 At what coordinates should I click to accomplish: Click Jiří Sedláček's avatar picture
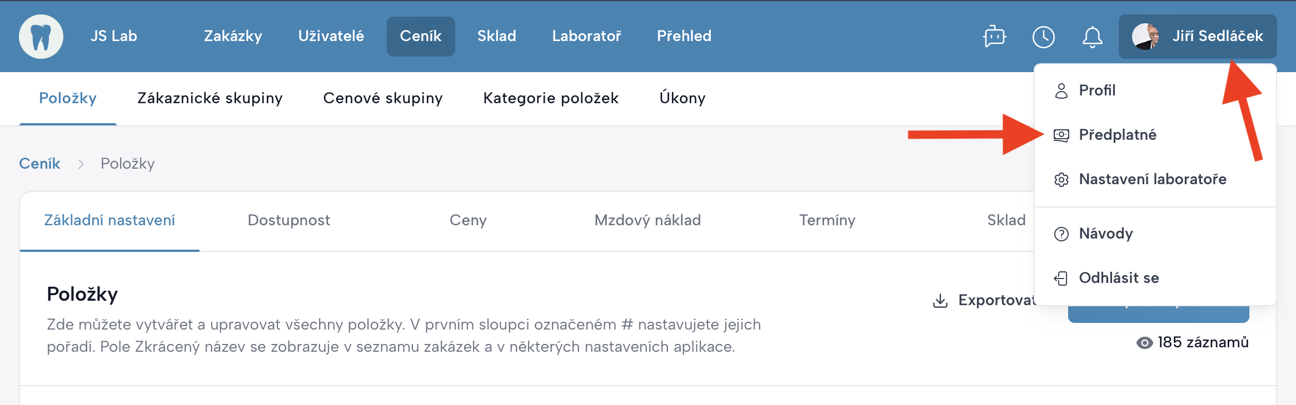click(1145, 37)
